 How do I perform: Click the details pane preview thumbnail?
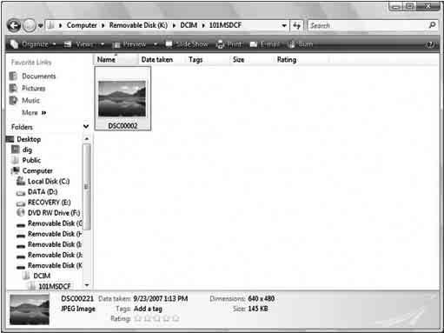[x=30, y=310]
